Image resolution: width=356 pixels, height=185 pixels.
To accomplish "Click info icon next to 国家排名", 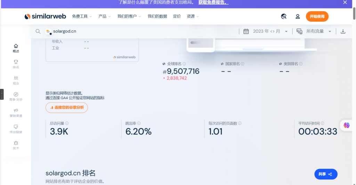I will [x=242, y=64].
